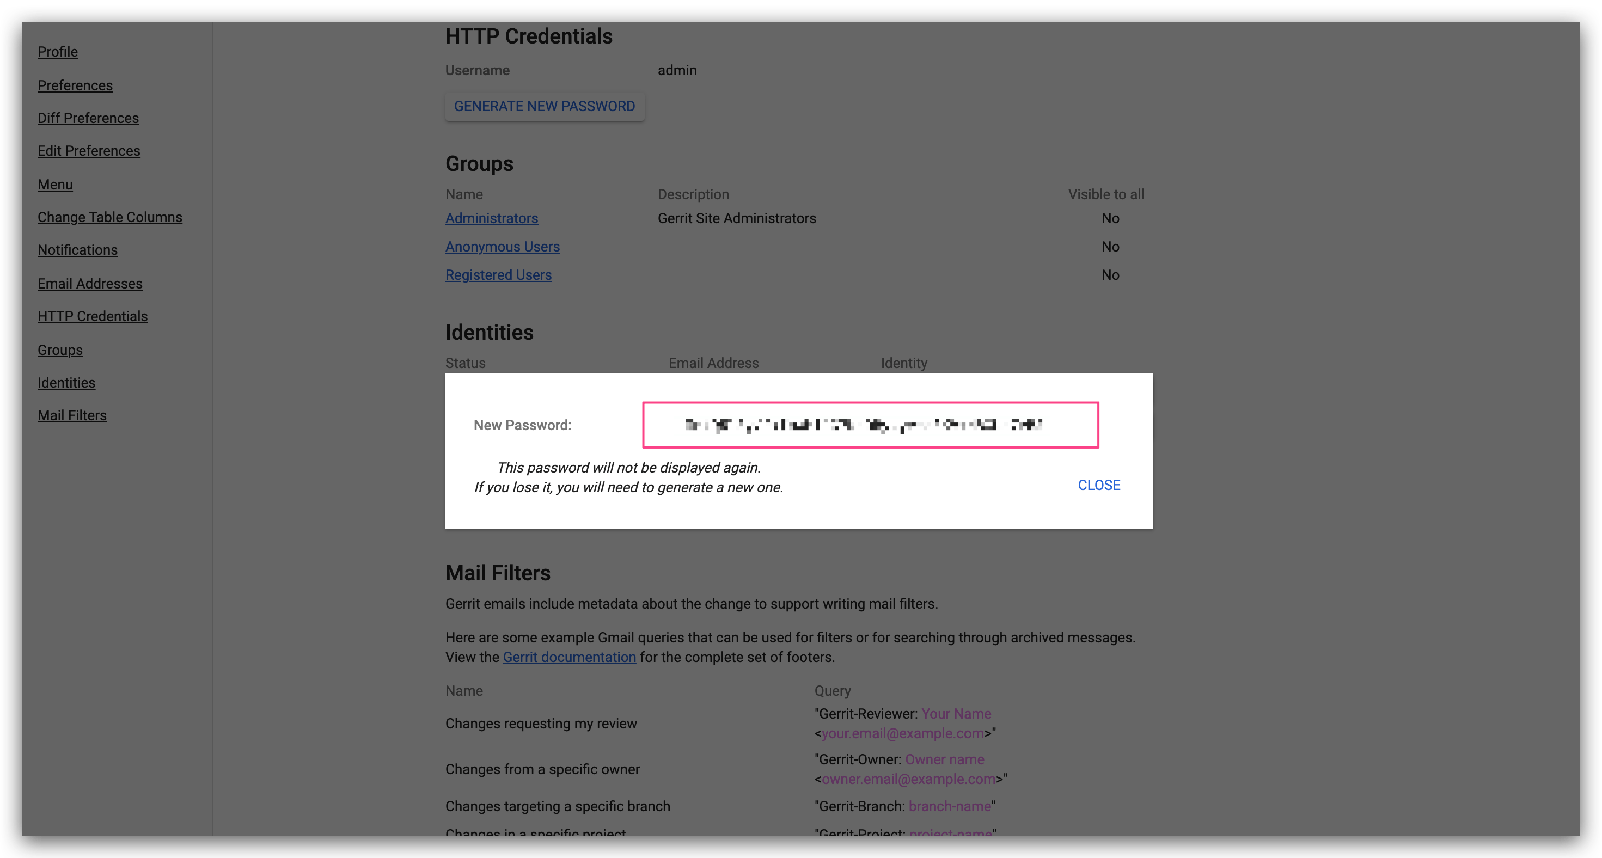This screenshot has height=858, width=1602.
Task: Click the New Password text field
Action: click(870, 425)
